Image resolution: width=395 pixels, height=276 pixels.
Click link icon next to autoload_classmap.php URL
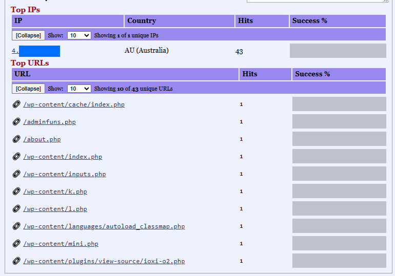click(16, 226)
